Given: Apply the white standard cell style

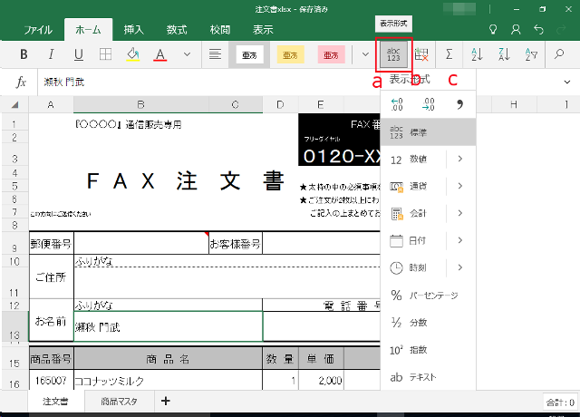Looking at the screenshot, I should click(x=249, y=55).
